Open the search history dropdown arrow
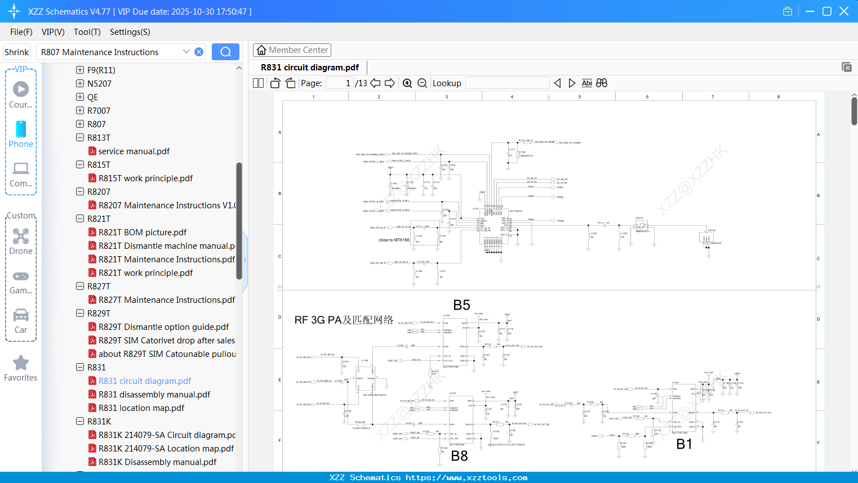This screenshot has width=858, height=483. tap(187, 51)
